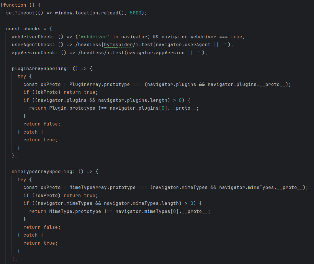This screenshot has width=314, height=264.
Task: Place cursor on the 5000 timeout value
Action: coord(136,13)
